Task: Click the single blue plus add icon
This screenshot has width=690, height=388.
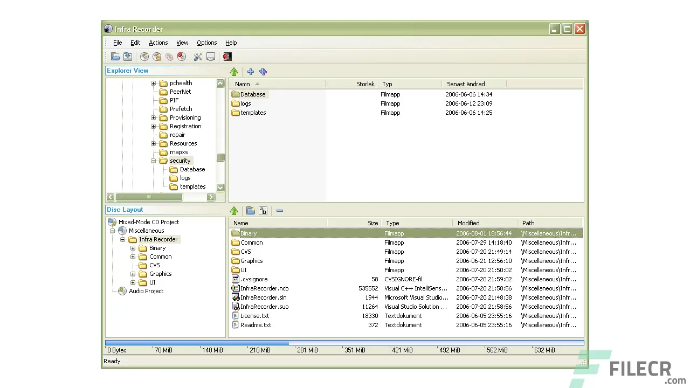Action: pos(251,72)
